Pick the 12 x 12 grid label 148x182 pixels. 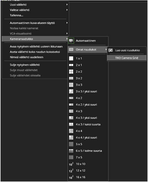point(81,170)
